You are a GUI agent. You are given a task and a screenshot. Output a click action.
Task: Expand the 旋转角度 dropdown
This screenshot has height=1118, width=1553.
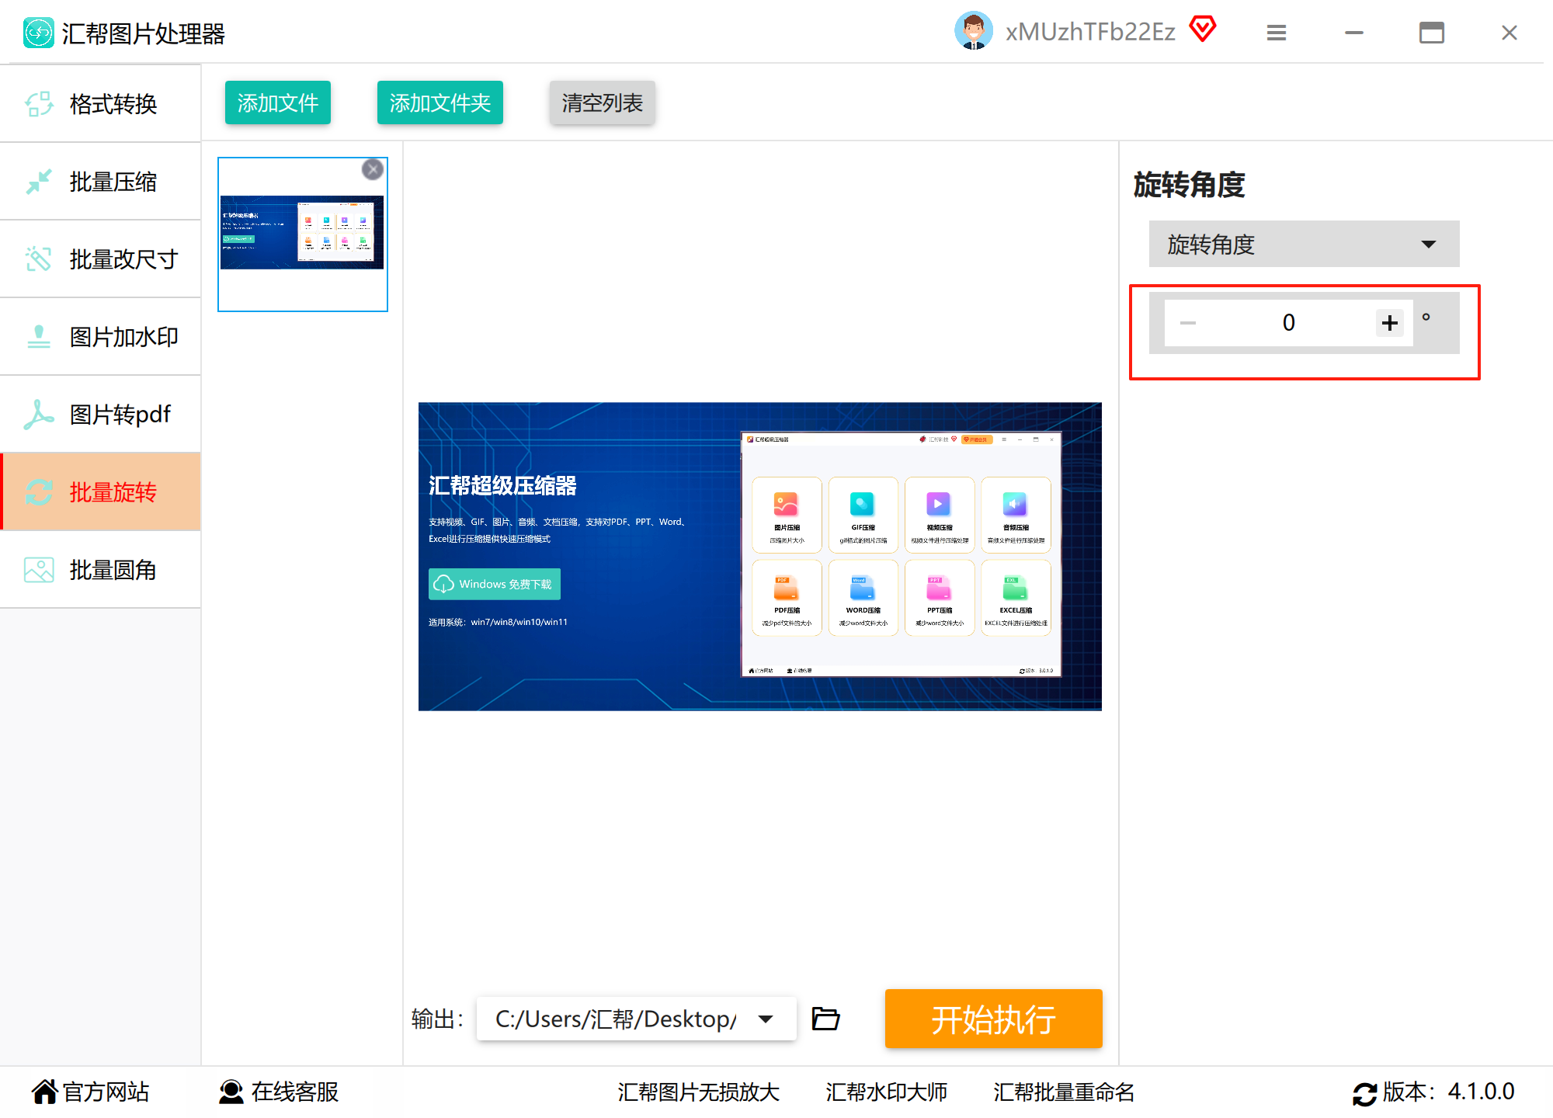[x=1304, y=245]
